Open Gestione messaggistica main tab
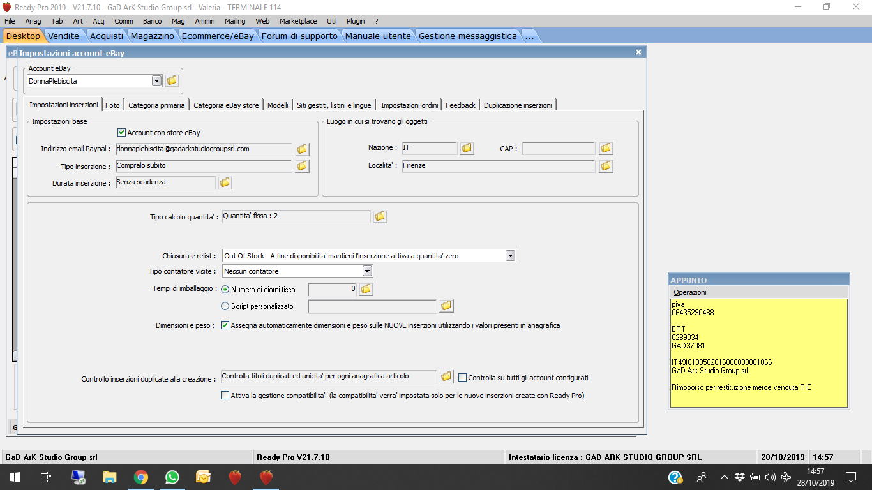The image size is (872, 490). (467, 36)
